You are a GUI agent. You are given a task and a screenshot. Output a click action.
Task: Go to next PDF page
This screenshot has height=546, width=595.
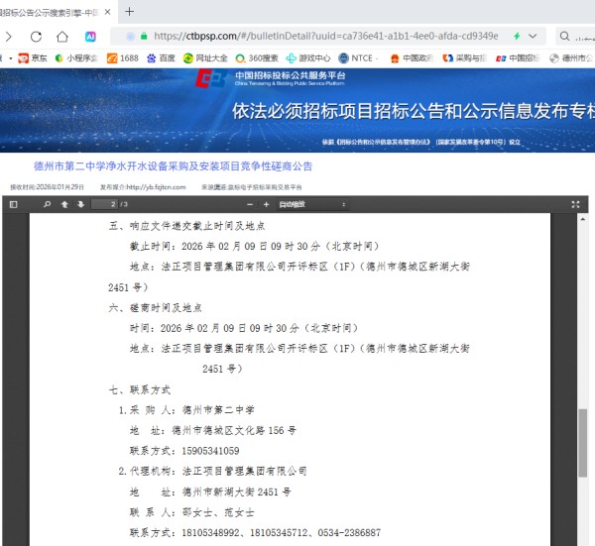pos(79,204)
